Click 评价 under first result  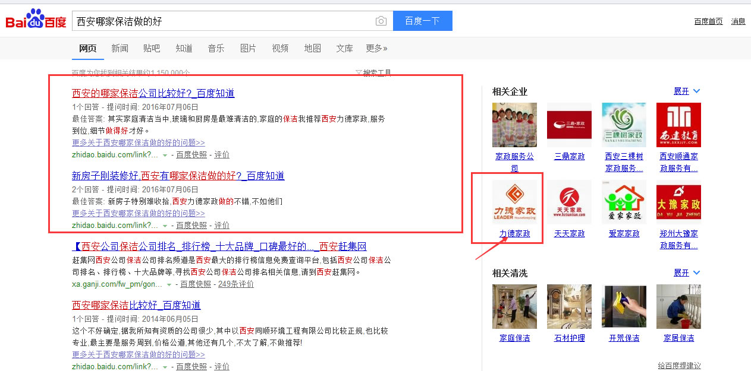222,154
